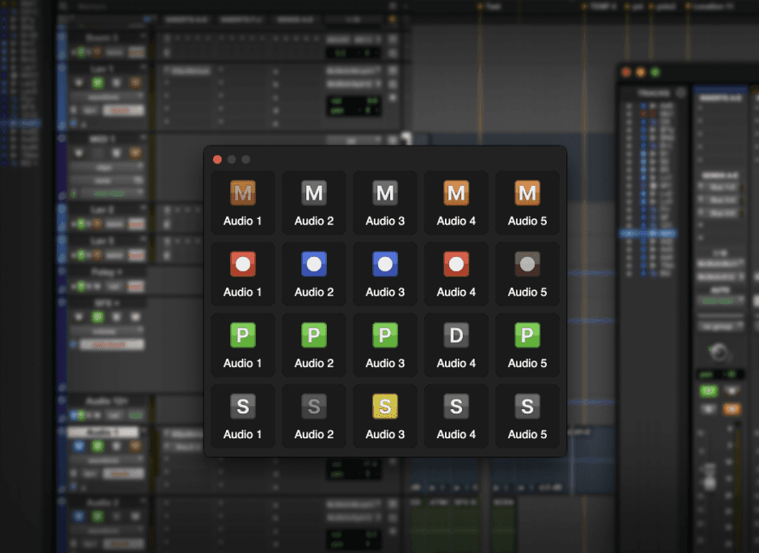
Task: Toggle Mute on Audio 1
Action: point(242,193)
